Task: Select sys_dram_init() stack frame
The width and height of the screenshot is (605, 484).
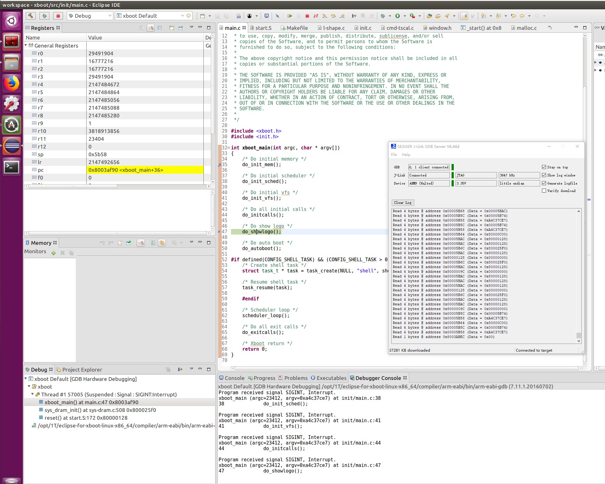Action: pos(100,410)
